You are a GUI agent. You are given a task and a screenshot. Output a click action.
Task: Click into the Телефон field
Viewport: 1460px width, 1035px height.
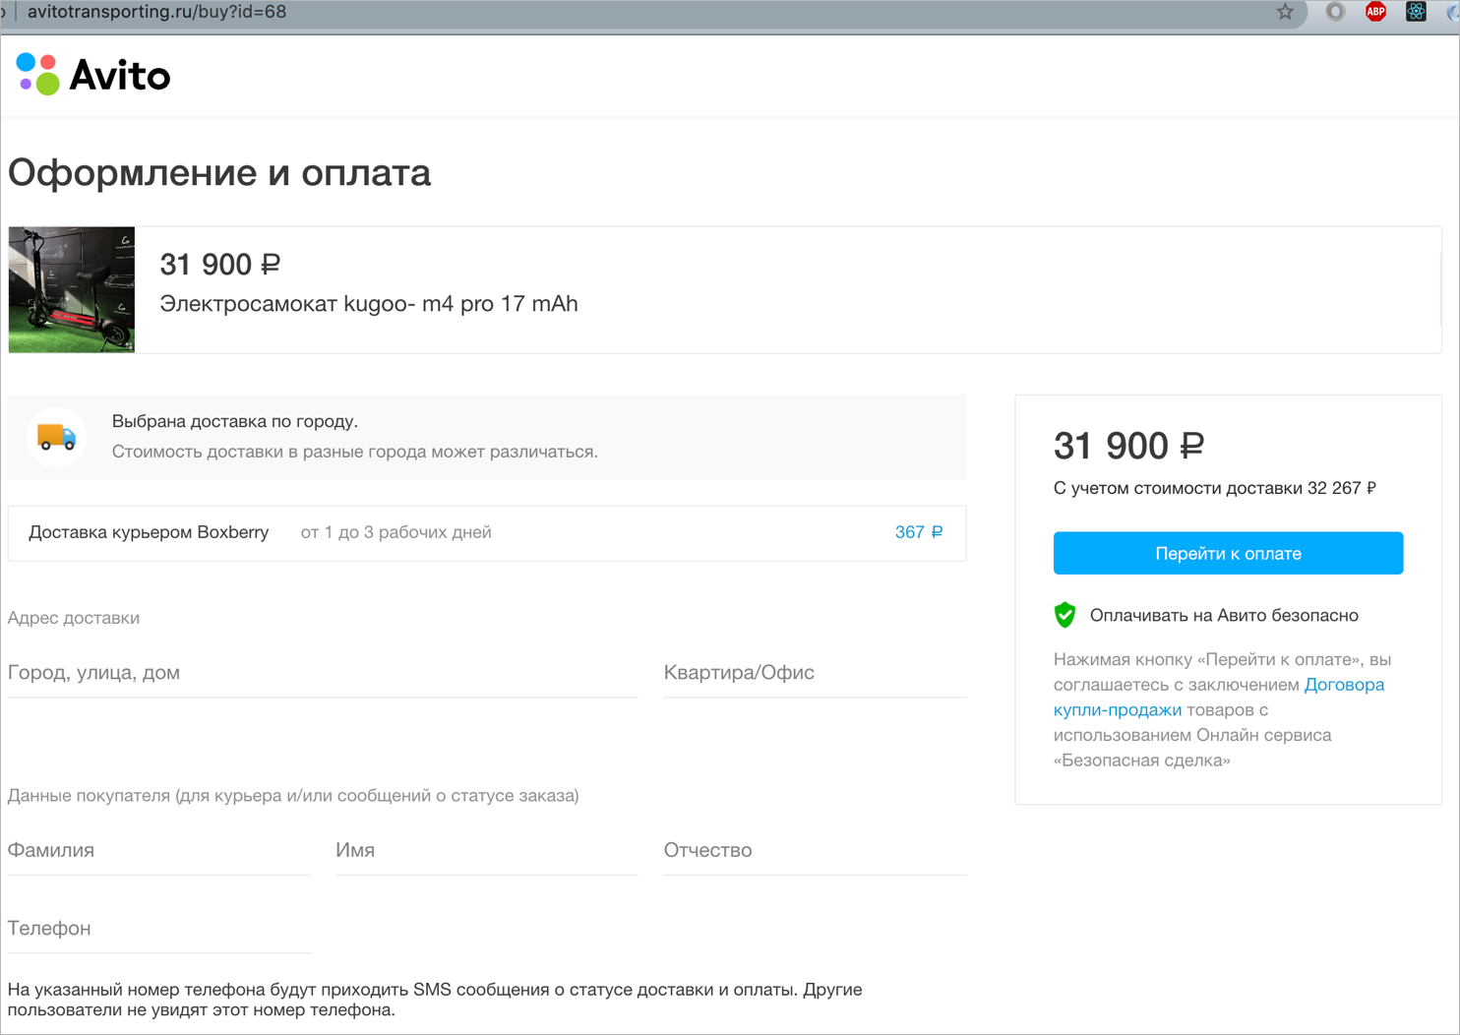[159, 928]
